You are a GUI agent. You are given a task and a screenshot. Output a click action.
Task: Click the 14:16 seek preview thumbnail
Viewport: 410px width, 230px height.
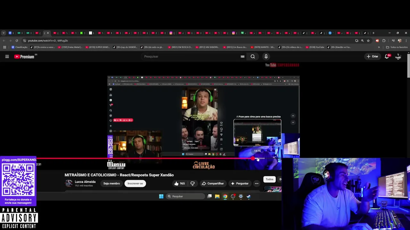point(257,133)
